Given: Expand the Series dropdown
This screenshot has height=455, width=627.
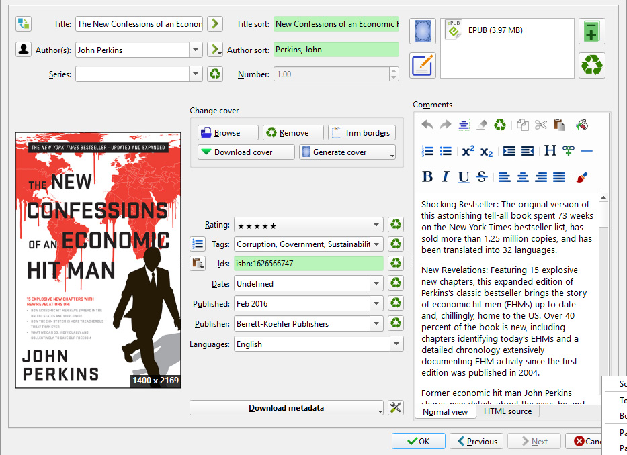Looking at the screenshot, I should [196, 74].
